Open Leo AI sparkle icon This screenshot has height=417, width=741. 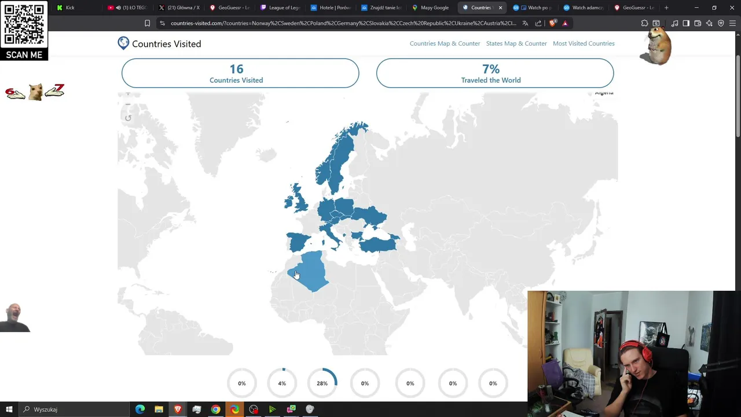click(709, 23)
